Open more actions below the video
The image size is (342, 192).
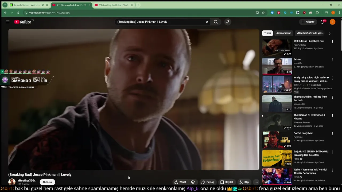[x=256, y=182]
